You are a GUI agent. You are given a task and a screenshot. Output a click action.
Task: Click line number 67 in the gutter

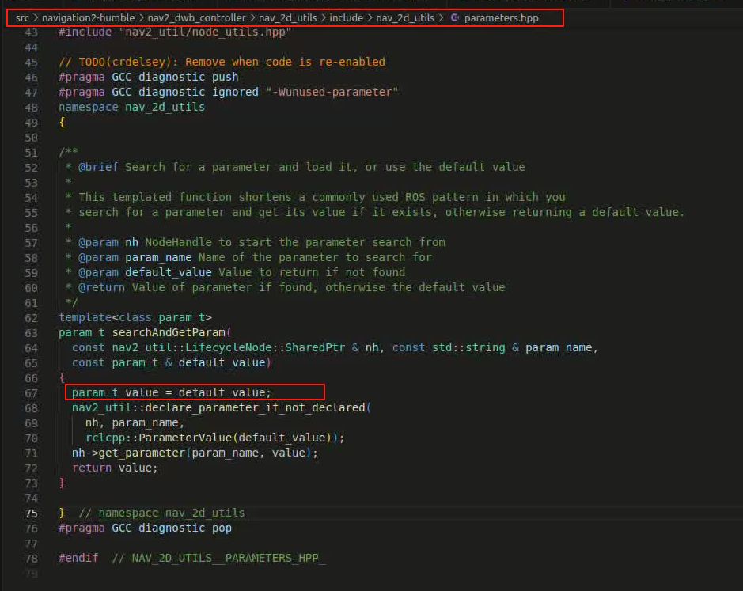32,393
